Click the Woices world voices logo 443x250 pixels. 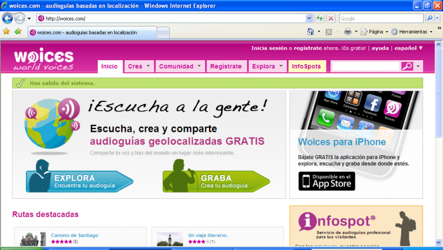tap(44, 59)
